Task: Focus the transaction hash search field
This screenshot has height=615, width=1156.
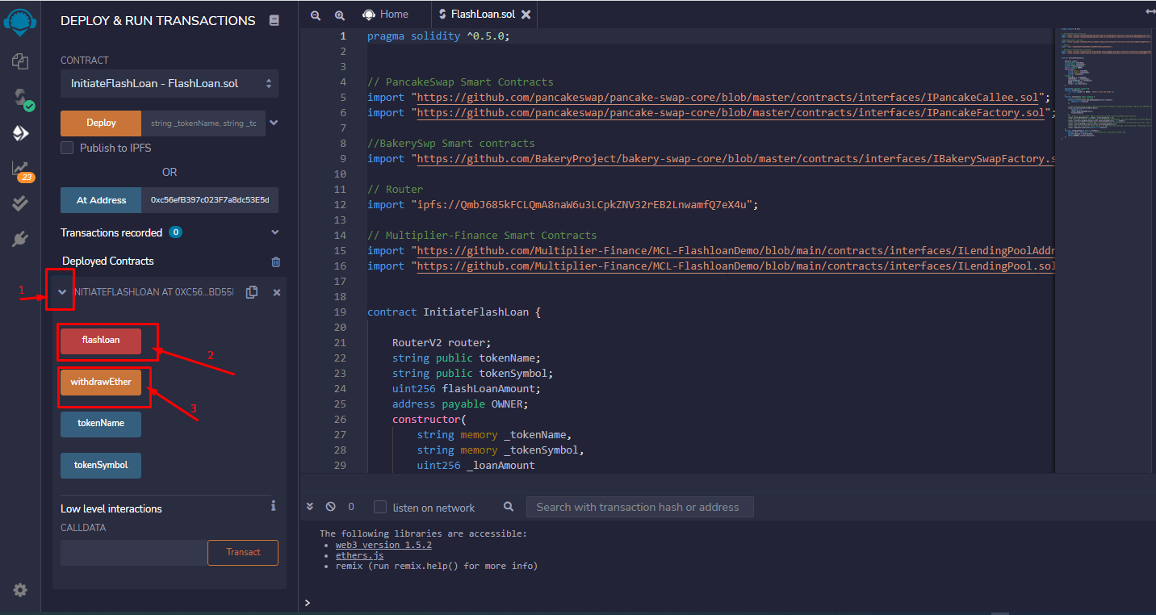Action: 639,507
